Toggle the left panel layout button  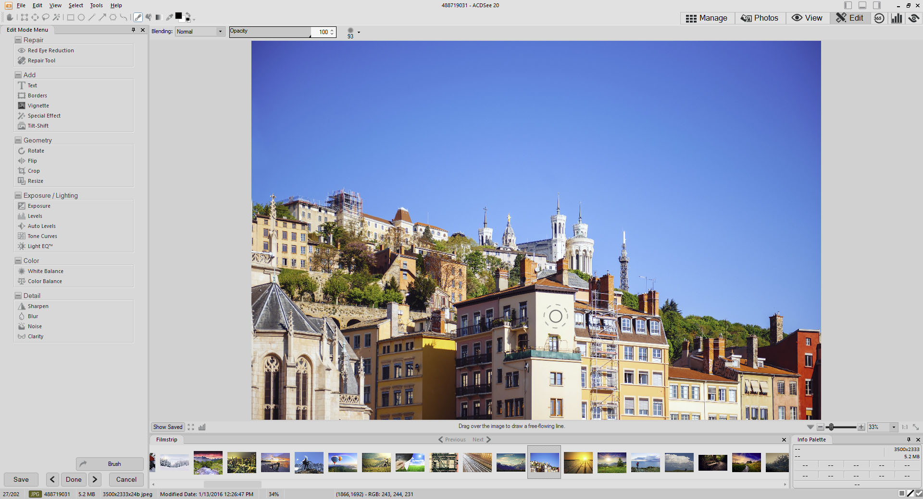coord(848,5)
